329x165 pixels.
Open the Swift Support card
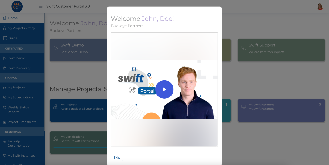click(x=281, y=50)
